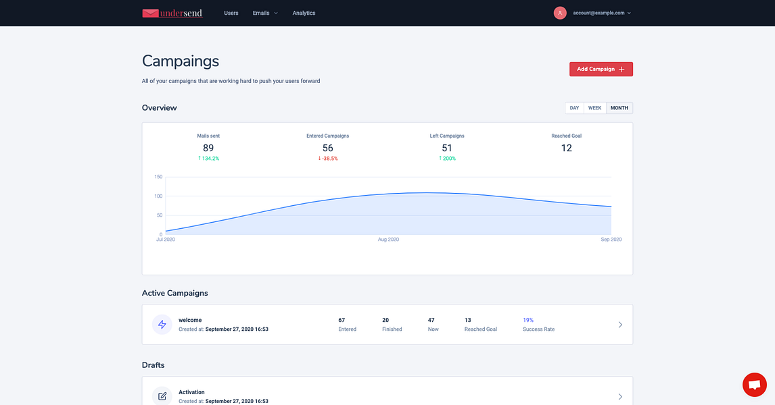This screenshot has height=405, width=775.
Task: Click the blue area chart curve
Action: click(388, 213)
